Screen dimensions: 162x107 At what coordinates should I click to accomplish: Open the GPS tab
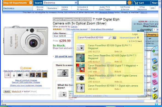(152, 8)
